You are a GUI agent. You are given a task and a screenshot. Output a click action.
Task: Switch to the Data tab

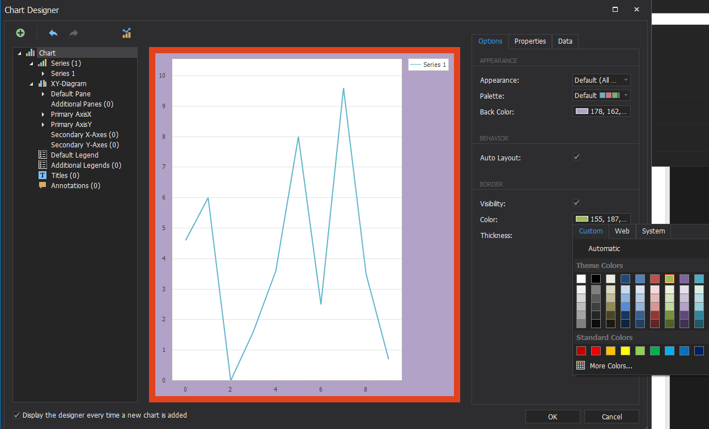pos(565,41)
